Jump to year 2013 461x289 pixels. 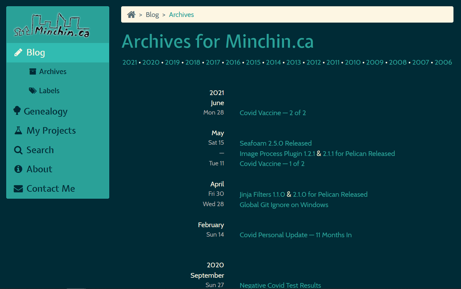coord(293,62)
